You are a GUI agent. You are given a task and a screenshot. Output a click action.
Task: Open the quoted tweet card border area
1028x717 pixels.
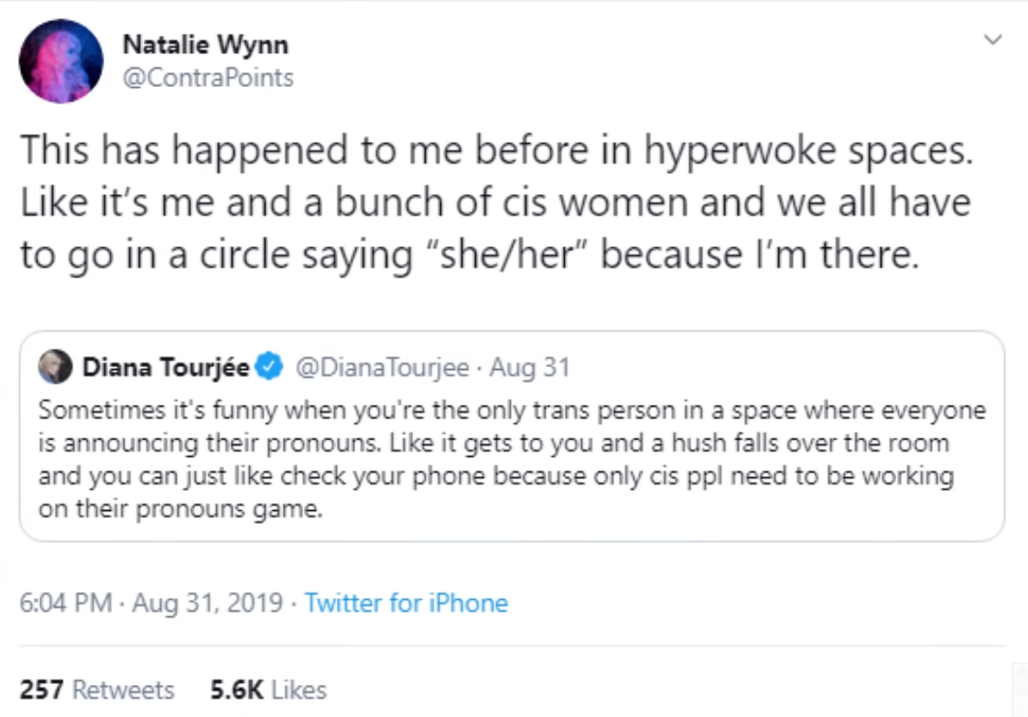512,436
